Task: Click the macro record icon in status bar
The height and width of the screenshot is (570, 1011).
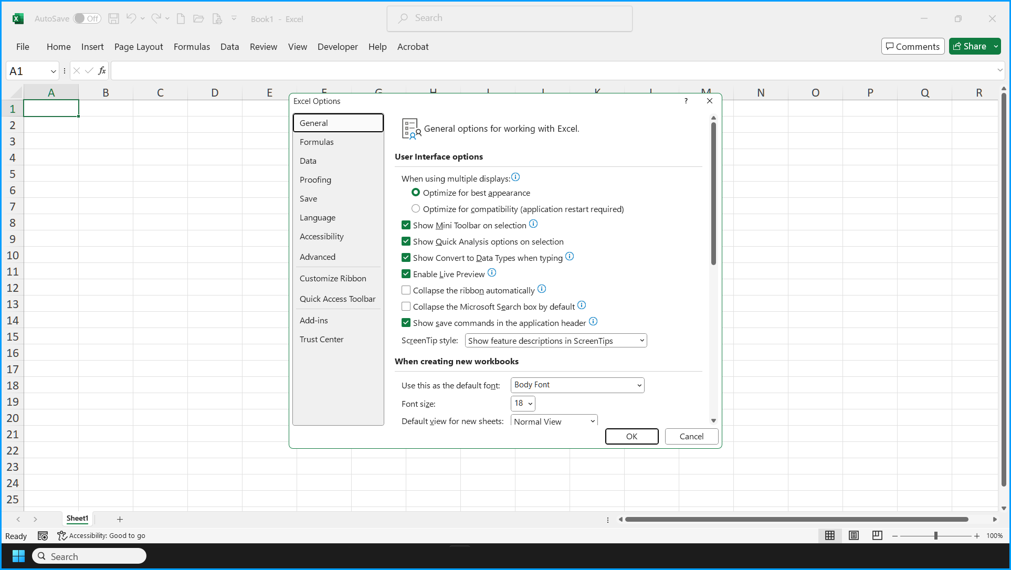Action: click(x=43, y=535)
